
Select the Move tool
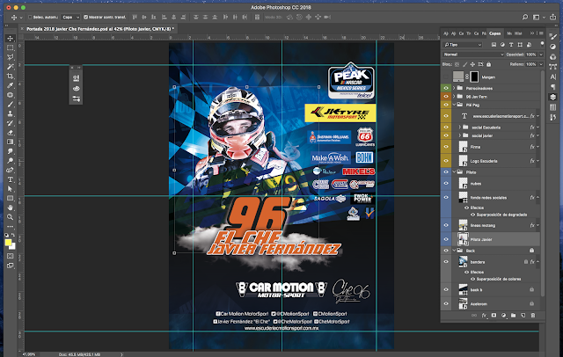8,39
